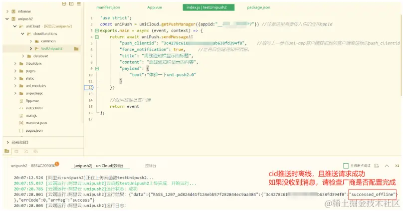Open App.vue from the project tree

[x=32, y=101]
